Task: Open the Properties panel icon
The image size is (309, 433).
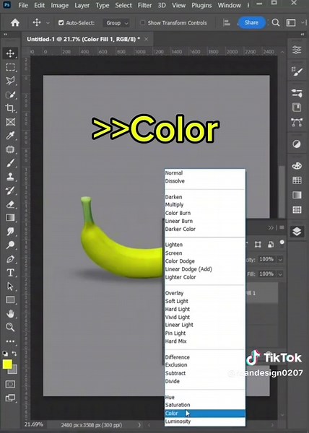Action: tap(297, 50)
